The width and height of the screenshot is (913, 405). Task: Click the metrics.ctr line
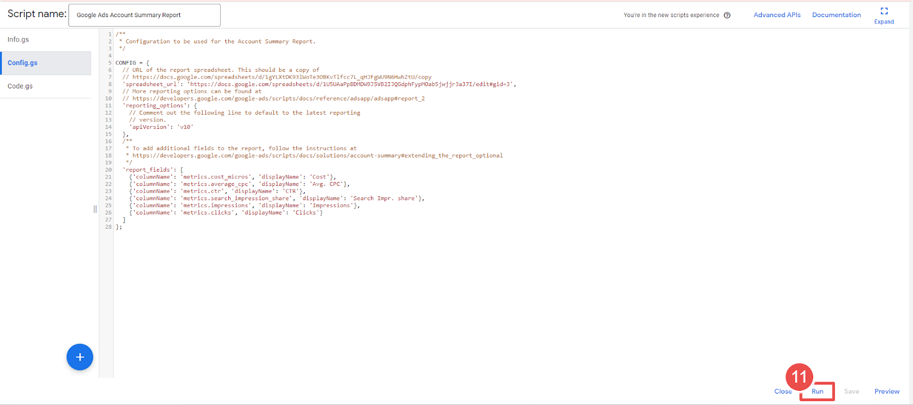(x=217, y=191)
